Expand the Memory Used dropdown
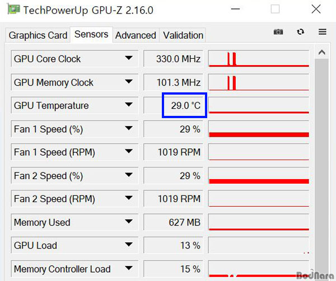Viewport: 336px width, 281px height. pos(129,222)
